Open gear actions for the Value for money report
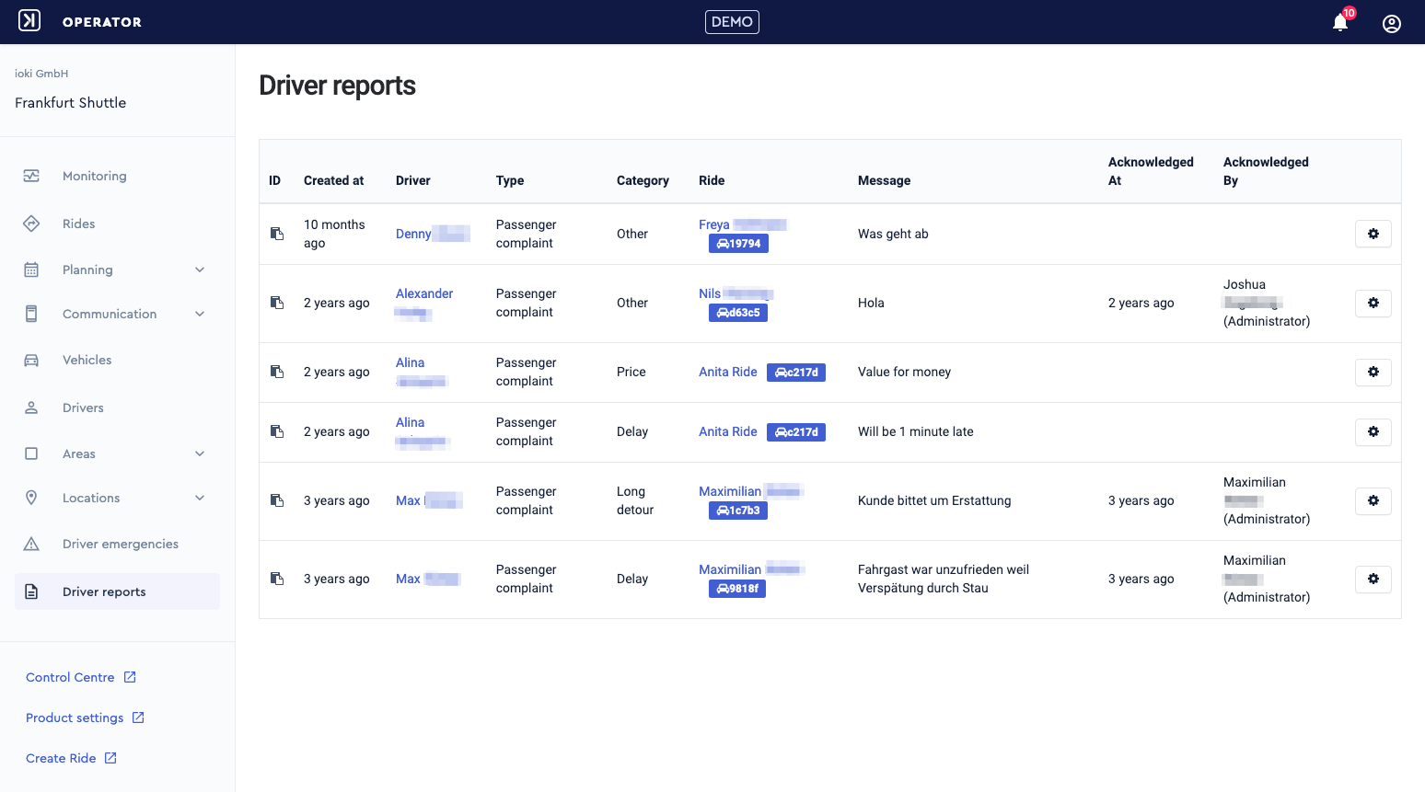Screen dimensions: 1425x792 pos(1373,372)
